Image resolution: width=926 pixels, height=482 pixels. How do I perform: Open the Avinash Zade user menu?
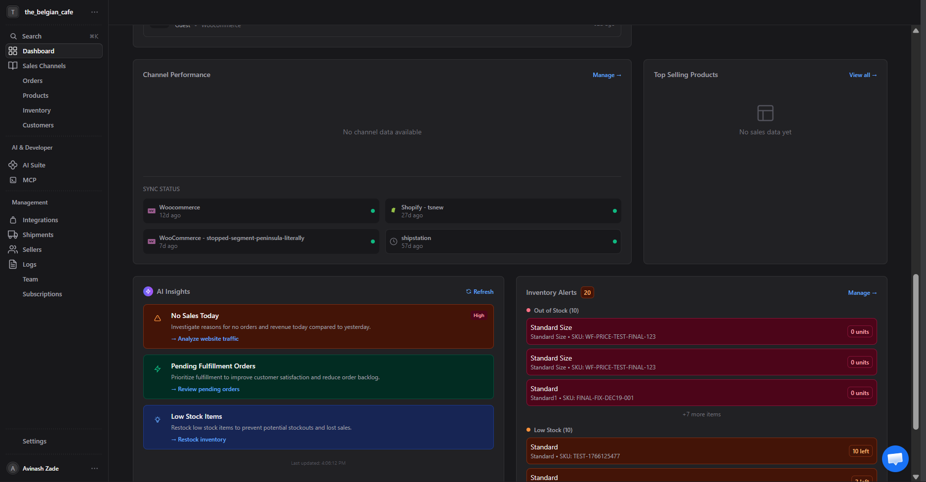[x=94, y=469]
